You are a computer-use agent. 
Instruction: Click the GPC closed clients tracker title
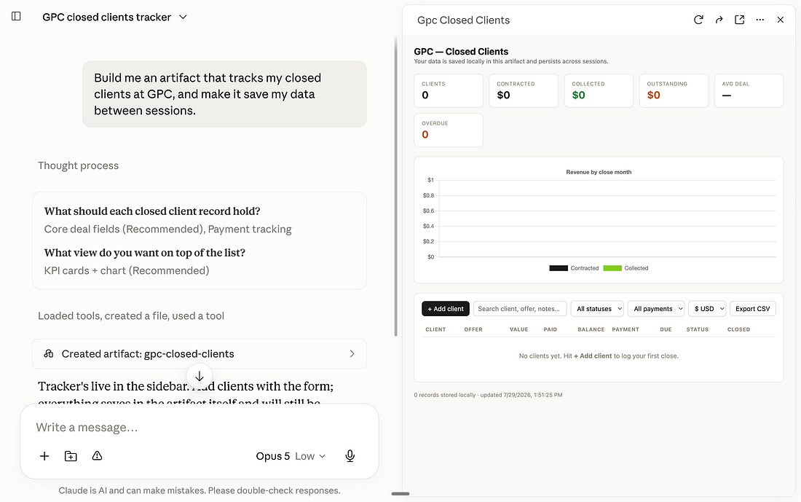click(107, 17)
